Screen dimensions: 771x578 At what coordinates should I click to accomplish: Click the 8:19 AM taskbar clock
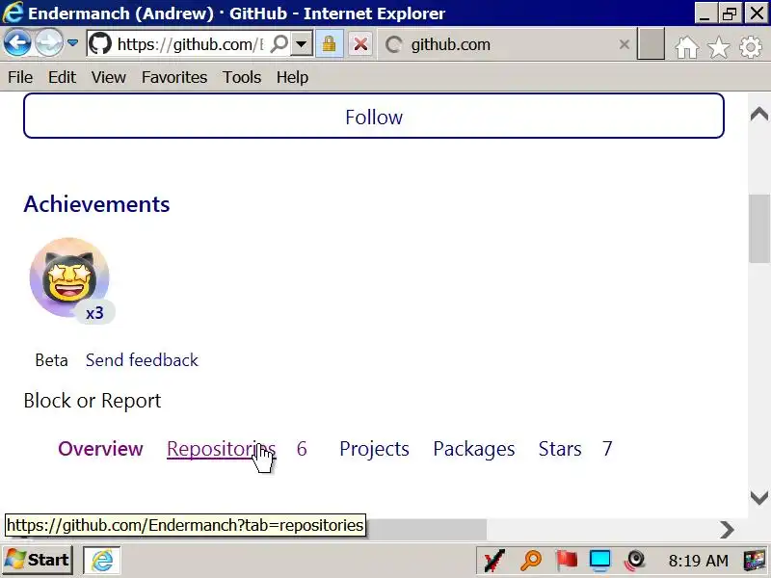[698, 561]
